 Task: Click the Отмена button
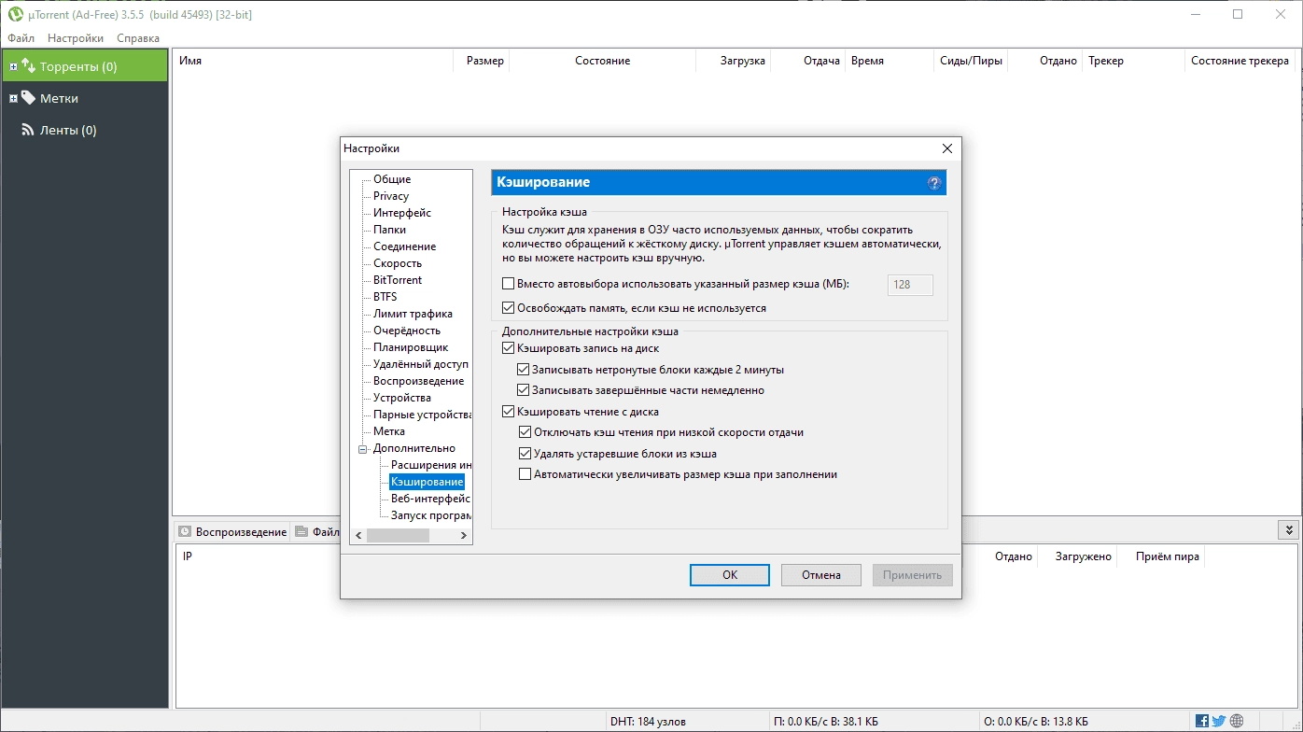pyautogui.click(x=821, y=575)
